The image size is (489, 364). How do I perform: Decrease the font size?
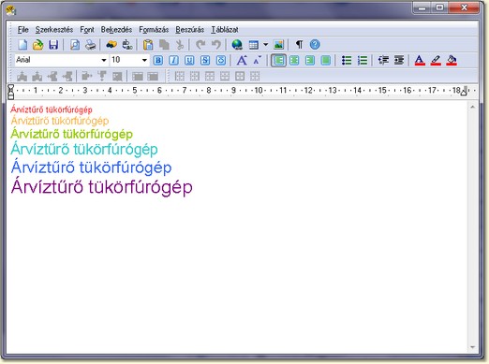click(x=258, y=60)
